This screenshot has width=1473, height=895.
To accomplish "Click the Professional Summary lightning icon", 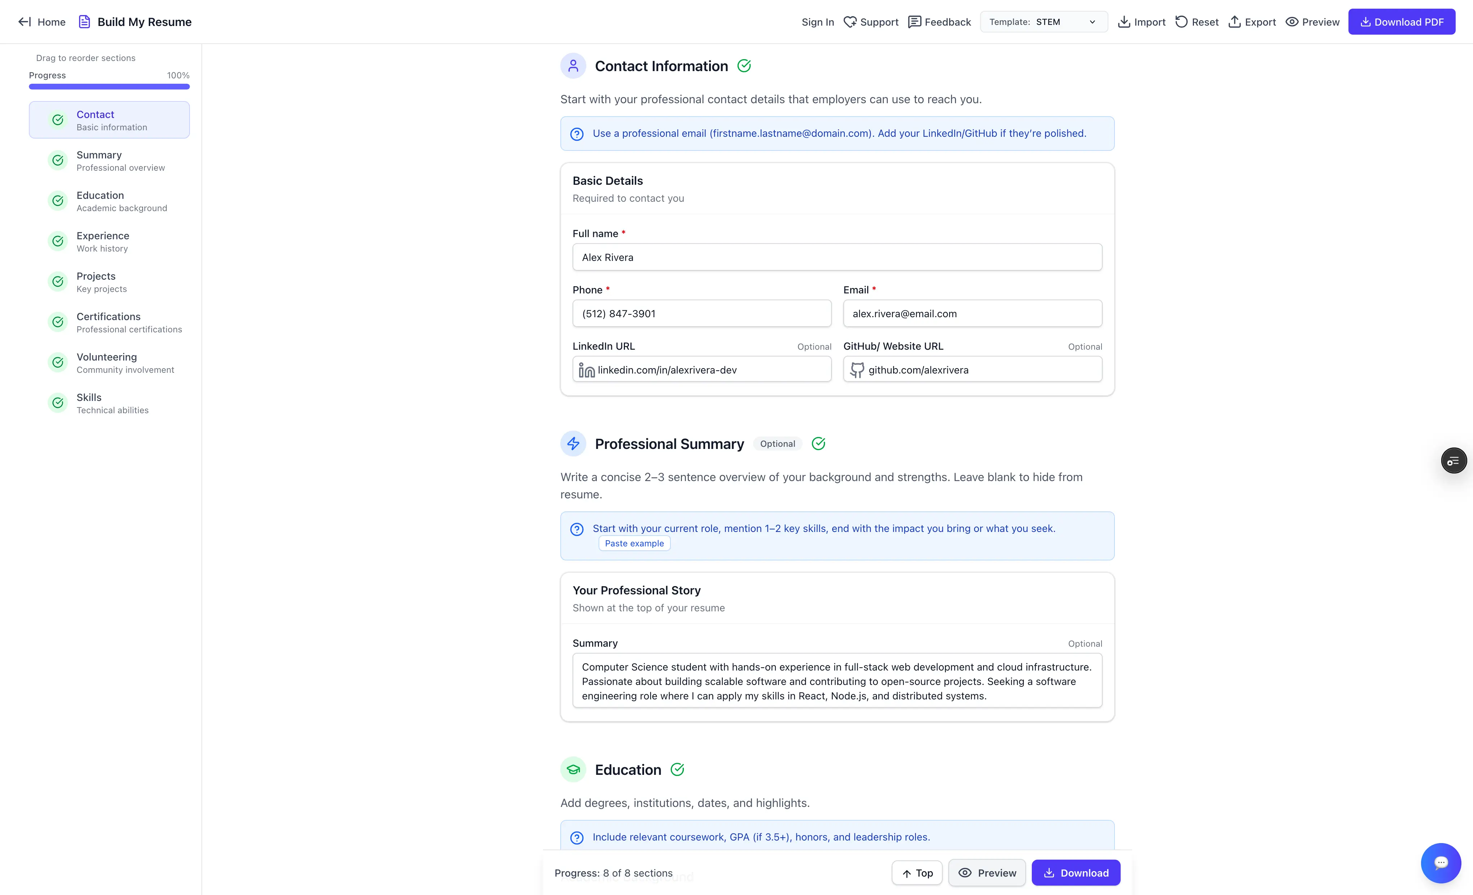I will click(573, 443).
